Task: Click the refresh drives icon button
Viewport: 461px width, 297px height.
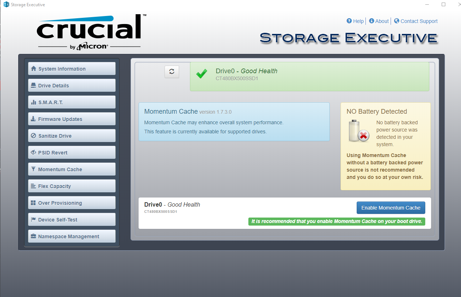Action: tap(172, 72)
